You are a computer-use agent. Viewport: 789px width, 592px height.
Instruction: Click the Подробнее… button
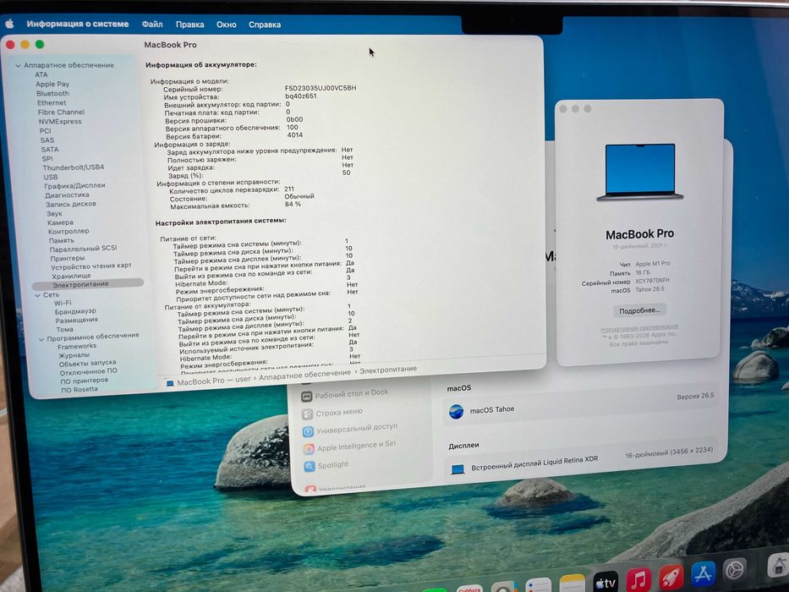pos(639,310)
